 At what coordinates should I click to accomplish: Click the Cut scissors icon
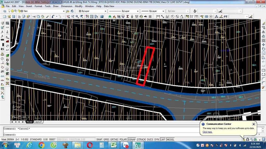click(x=34, y=16)
